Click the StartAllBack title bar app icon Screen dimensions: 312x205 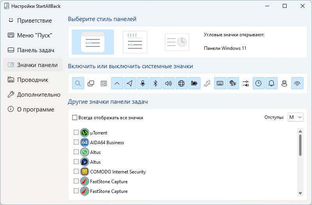pyautogui.click(x=7, y=6)
